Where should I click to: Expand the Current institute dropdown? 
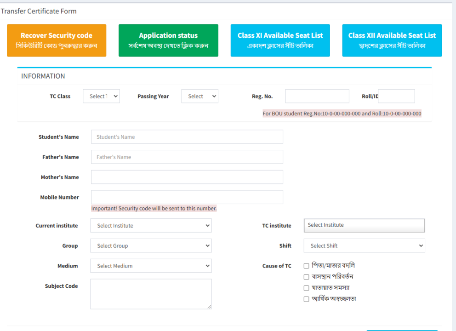(x=151, y=226)
